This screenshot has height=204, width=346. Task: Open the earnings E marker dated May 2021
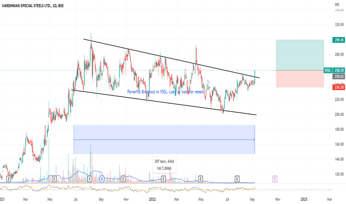tap(54, 179)
